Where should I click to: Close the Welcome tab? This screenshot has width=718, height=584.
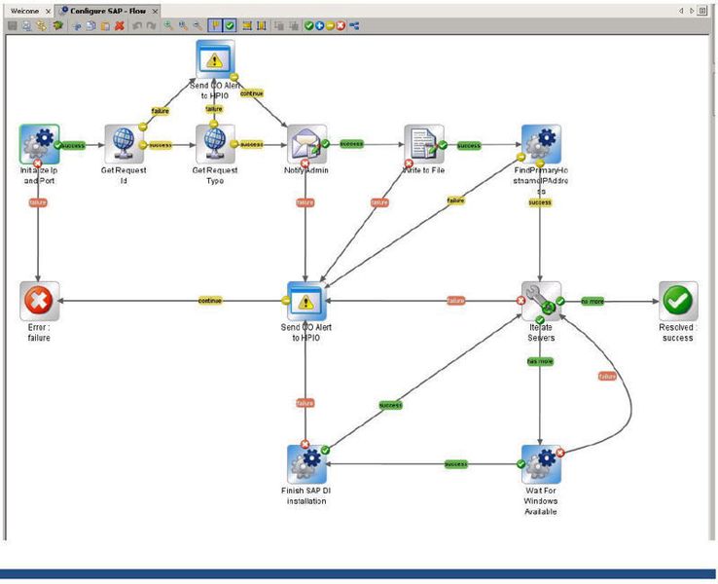pyautogui.click(x=48, y=11)
